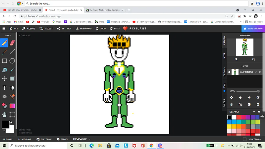Viewport: 265px width, 149px height.
Task: Select the Eraser tool
Action: [12, 43]
